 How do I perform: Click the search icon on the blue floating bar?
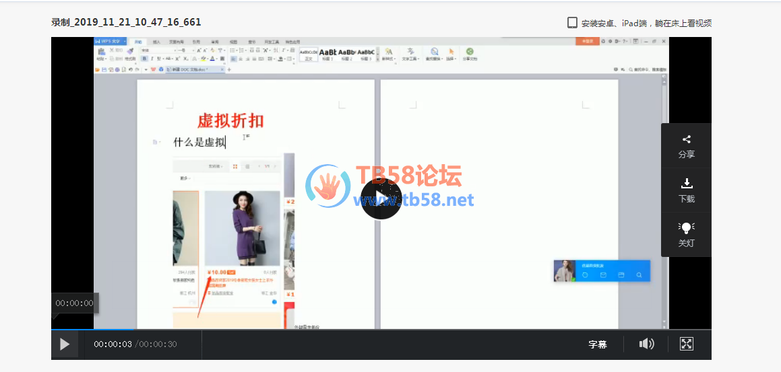[639, 274]
